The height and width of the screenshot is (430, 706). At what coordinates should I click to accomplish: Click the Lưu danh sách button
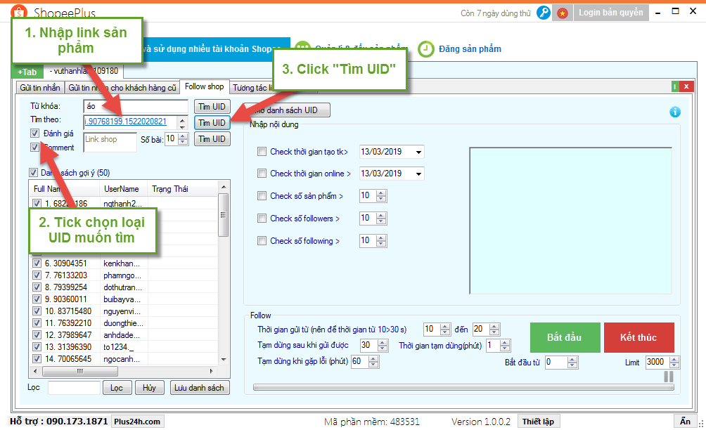tap(200, 388)
